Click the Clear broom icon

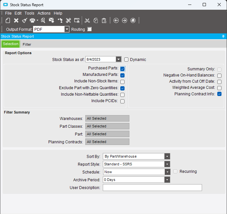pyautogui.click(x=25, y=20)
